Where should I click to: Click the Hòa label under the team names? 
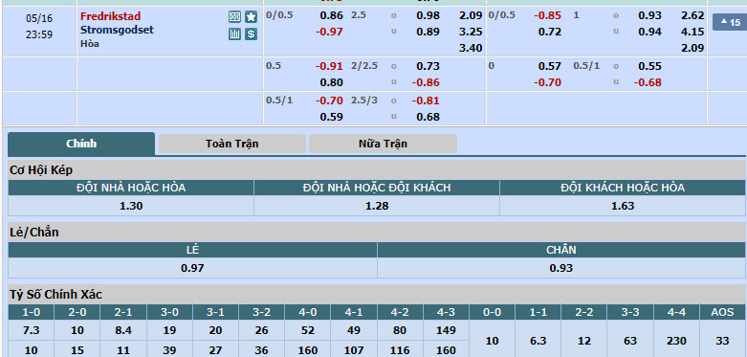(90, 43)
